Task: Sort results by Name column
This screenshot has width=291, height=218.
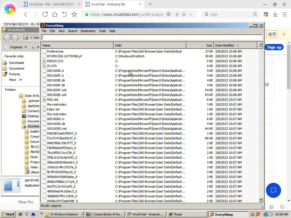Action: 77,45
